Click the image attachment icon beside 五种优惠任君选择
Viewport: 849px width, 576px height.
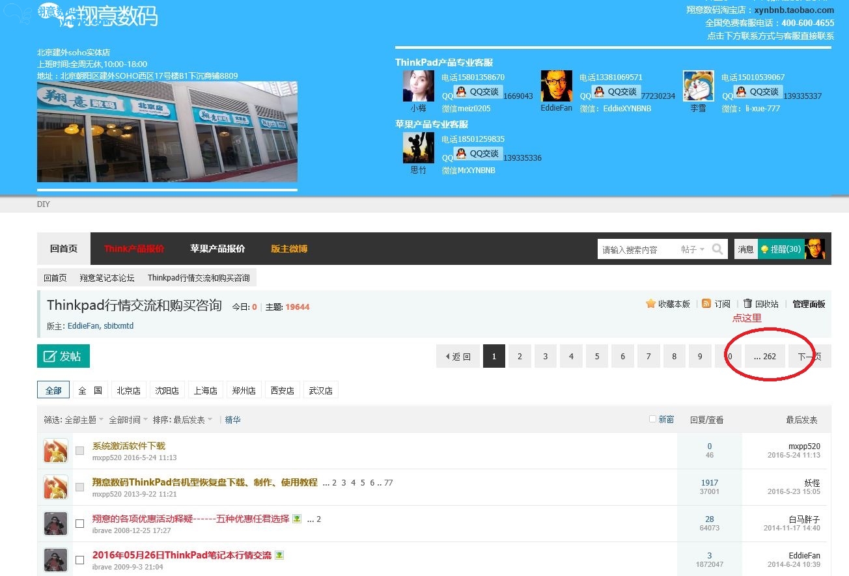[297, 519]
